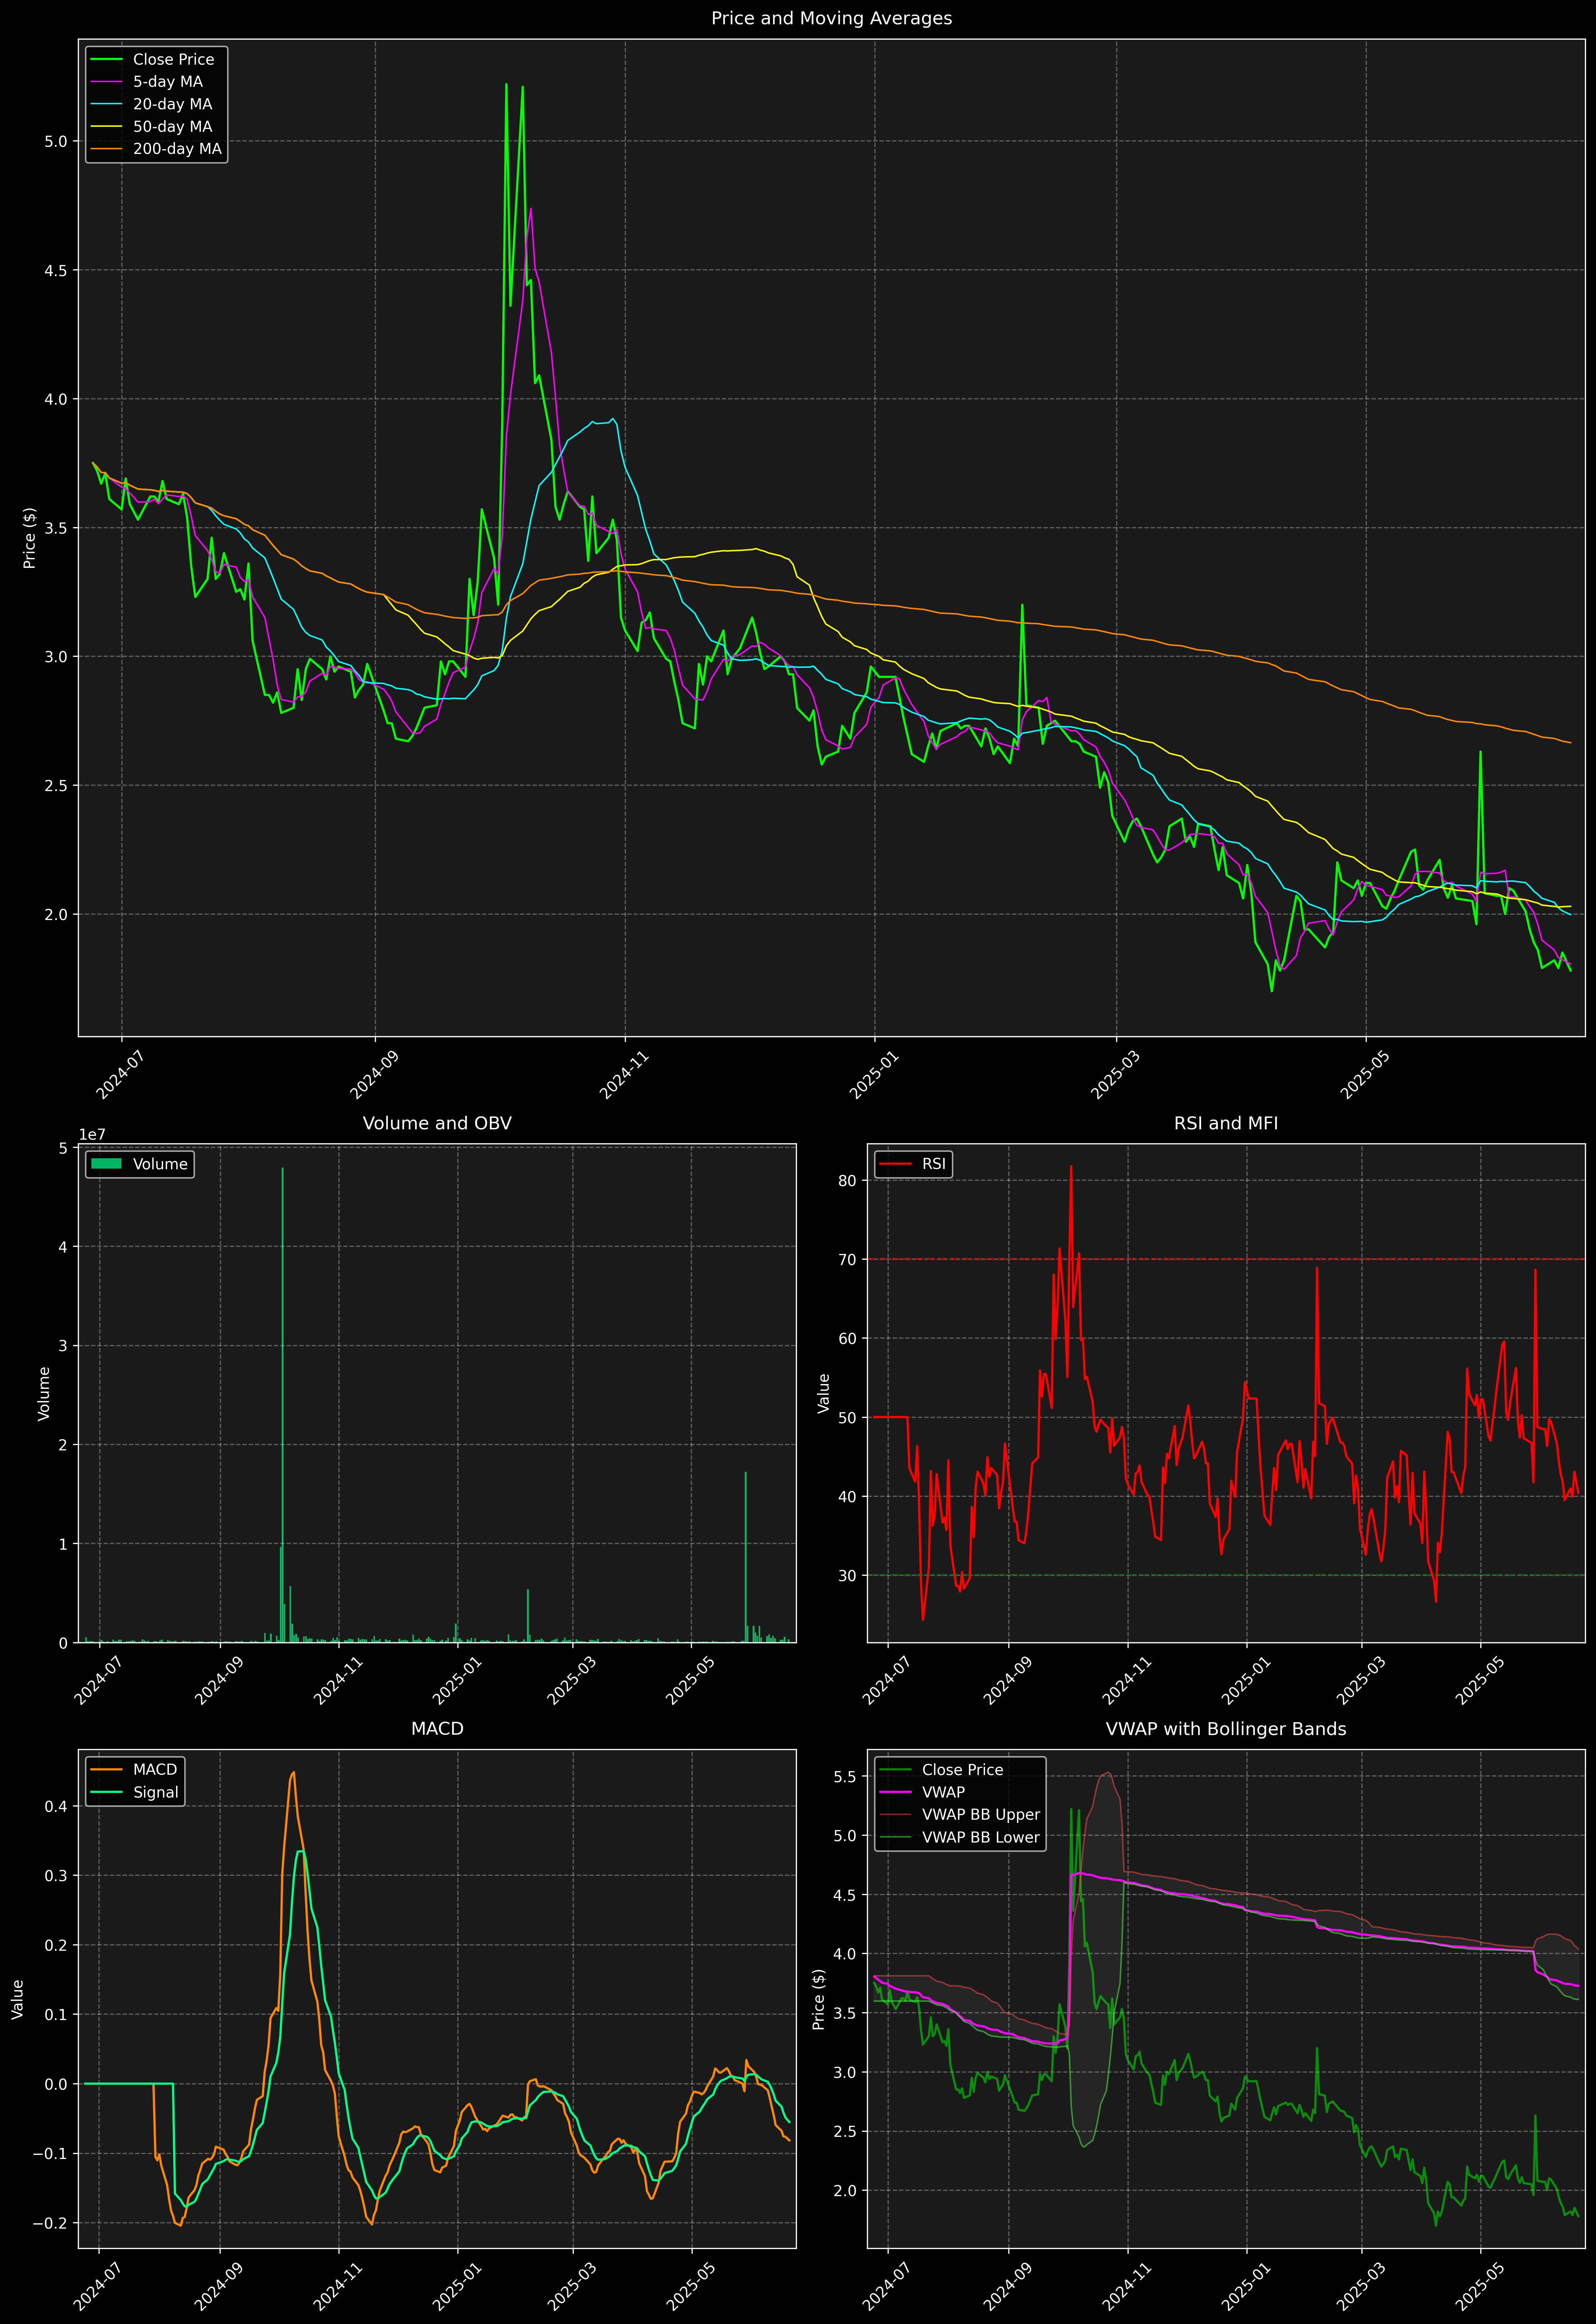Select "5-day MA" in the top legend
Screen dimensions: 1596x2324
168,82
